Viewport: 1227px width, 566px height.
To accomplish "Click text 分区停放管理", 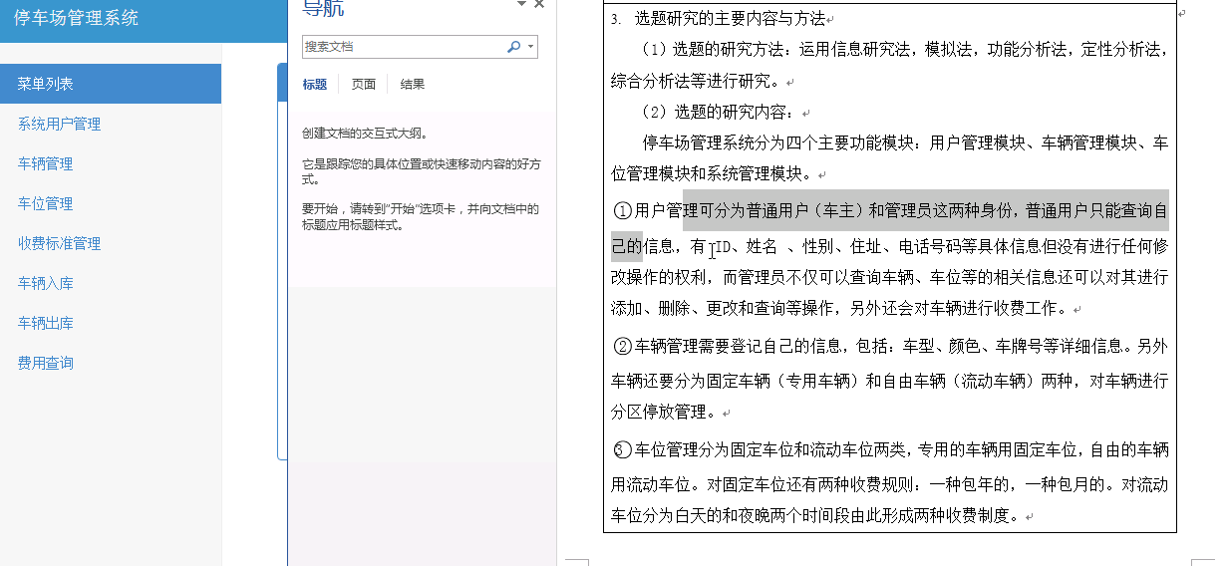I will 659,412.
